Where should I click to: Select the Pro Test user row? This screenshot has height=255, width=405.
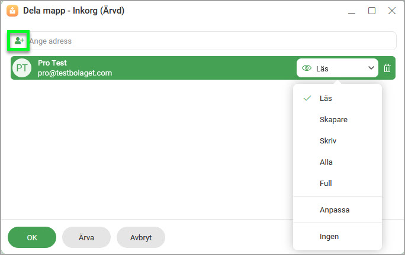click(x=202, y=68)
